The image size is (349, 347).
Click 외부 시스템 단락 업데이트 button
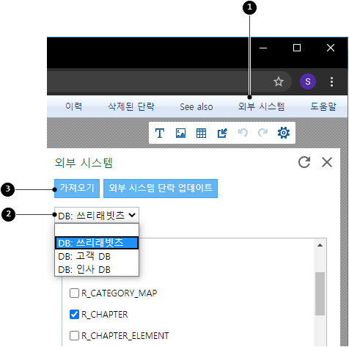point(161,189)
